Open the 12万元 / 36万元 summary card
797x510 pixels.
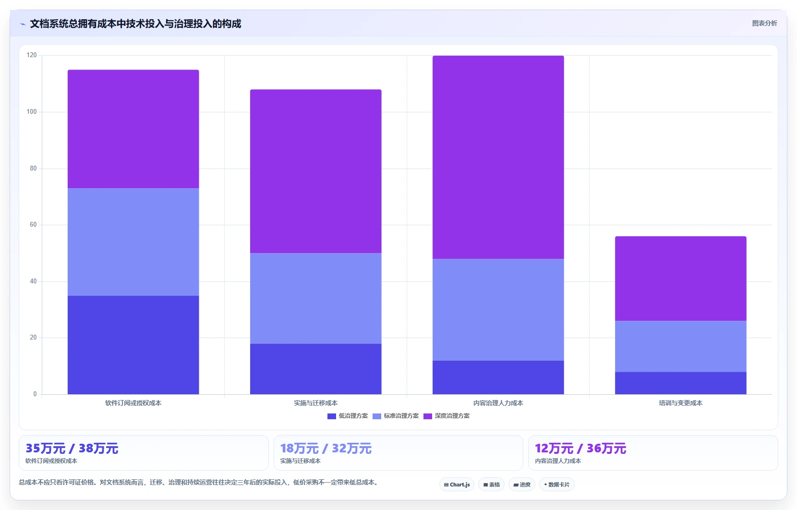tap(653, 453)
